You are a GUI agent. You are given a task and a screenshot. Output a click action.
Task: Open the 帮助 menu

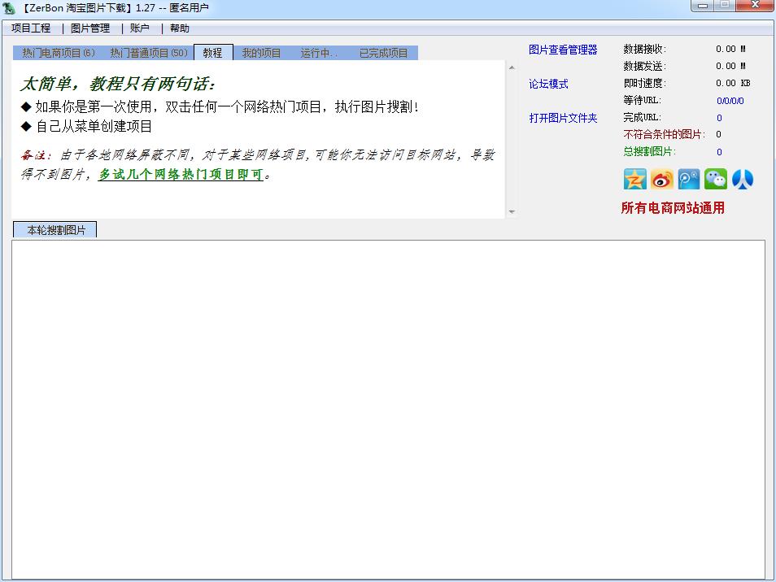(x=180, y=28)
